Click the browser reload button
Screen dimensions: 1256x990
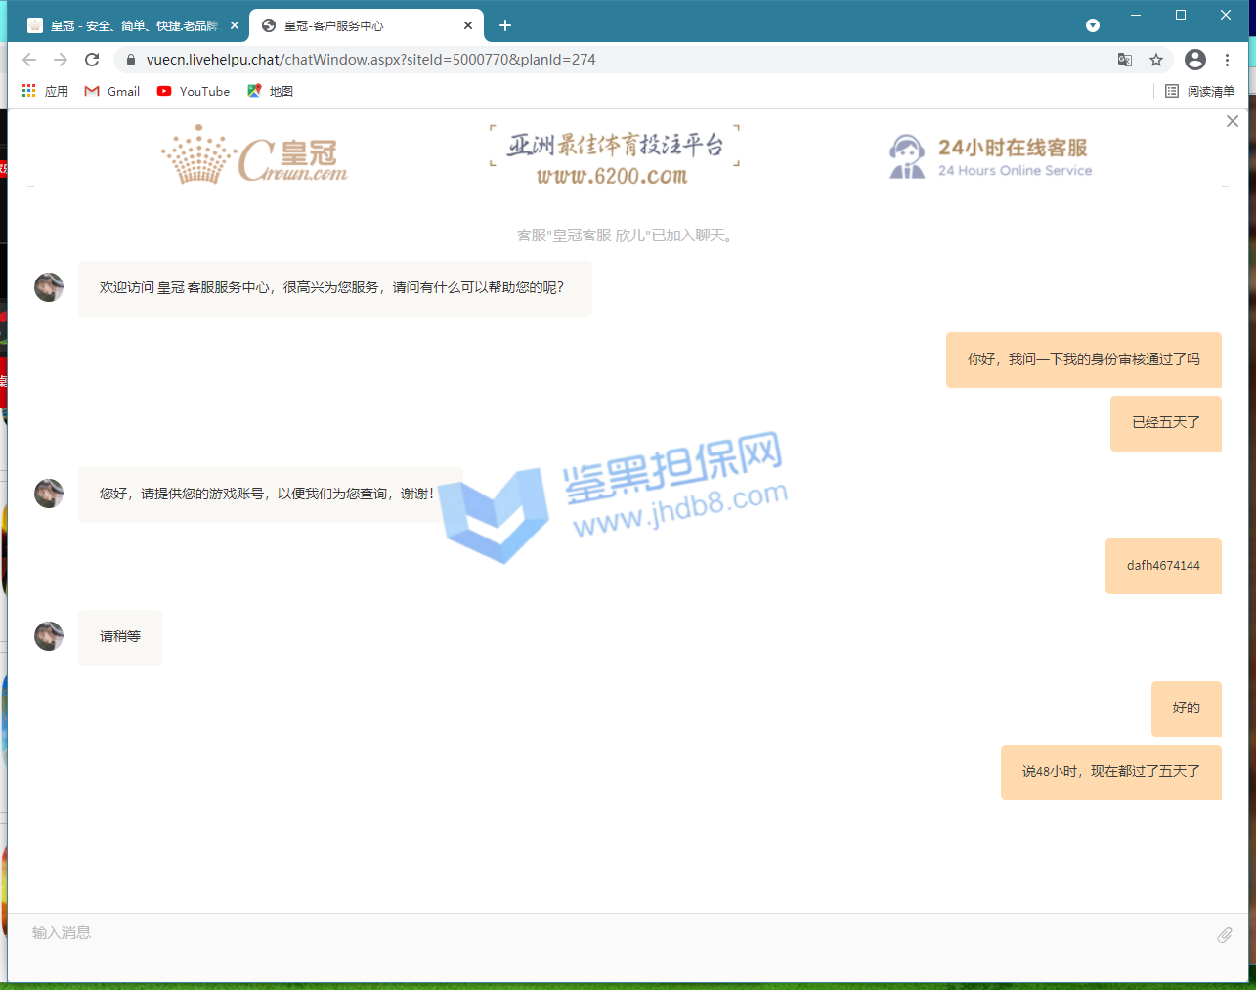pyautogui.click(x=92, y=60)
